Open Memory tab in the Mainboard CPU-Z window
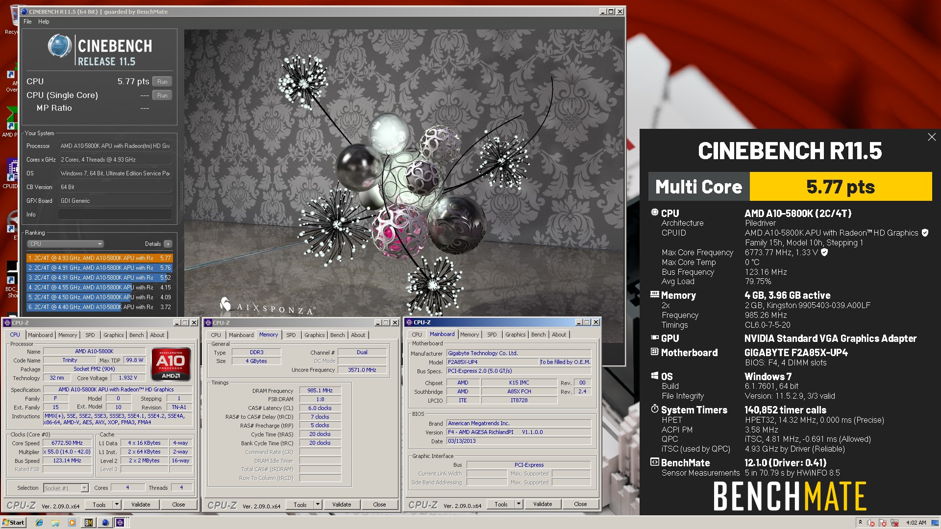 (469, 335)
